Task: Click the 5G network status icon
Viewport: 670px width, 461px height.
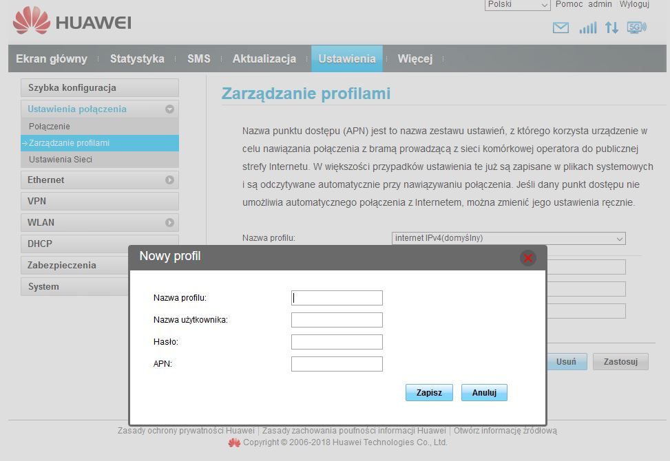Action: pos(636,28)
